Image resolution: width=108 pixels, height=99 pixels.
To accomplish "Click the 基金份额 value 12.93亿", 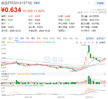I will pyautogui.click(x=95, y=23).
